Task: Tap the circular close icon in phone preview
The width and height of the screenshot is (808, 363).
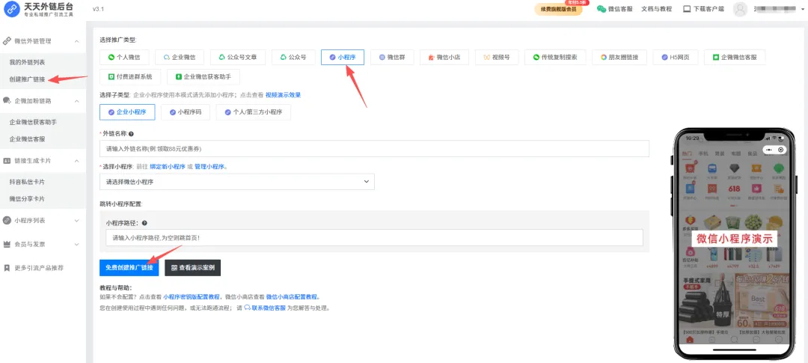Action: [x=781, y=150]
